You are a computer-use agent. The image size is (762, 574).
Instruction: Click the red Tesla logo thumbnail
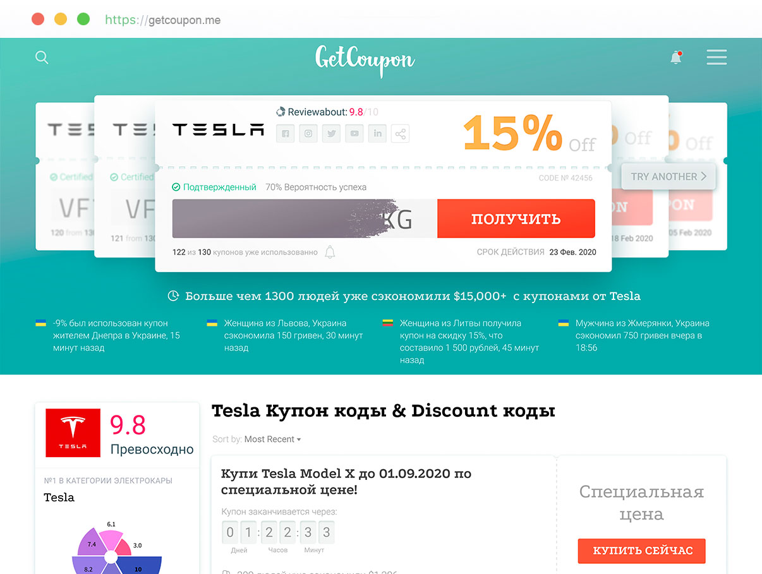tap(73, 433)
